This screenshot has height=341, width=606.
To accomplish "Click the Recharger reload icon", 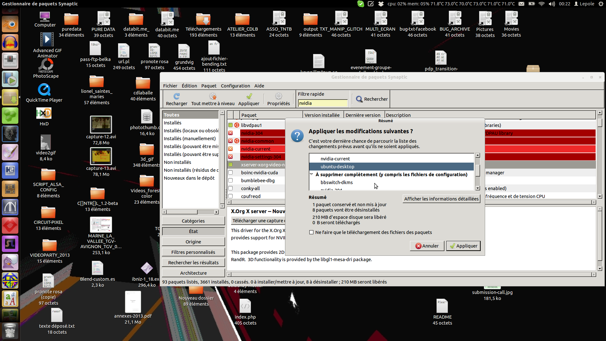I will (176, 96).
